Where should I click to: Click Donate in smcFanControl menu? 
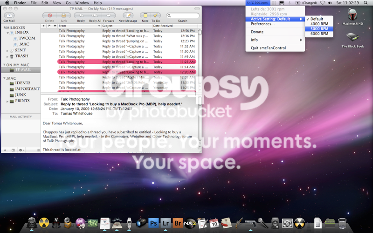click(x=275, y=32)
